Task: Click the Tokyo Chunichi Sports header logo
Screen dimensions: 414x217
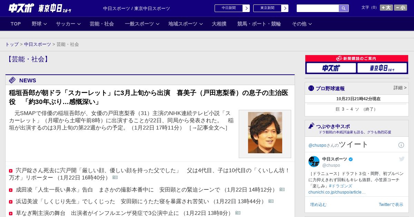Action: pyautogui.click(x=55, y=8)
